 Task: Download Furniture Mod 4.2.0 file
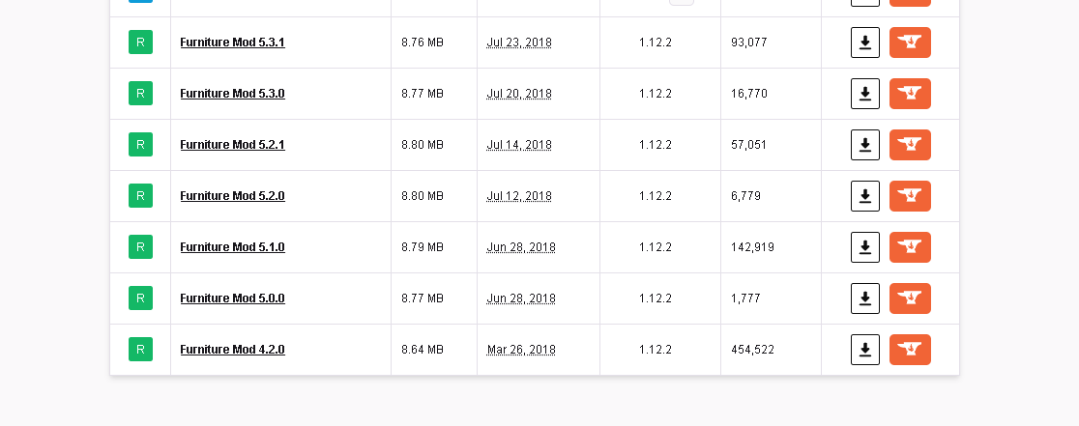pos(865,350)
